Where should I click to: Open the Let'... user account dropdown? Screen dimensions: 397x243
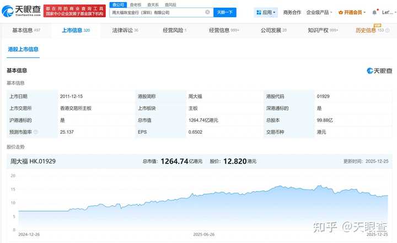(x=389, y=13)
